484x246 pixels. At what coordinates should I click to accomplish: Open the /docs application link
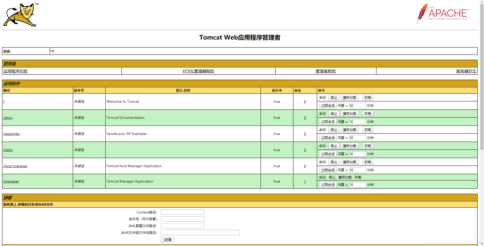point(8,118)
